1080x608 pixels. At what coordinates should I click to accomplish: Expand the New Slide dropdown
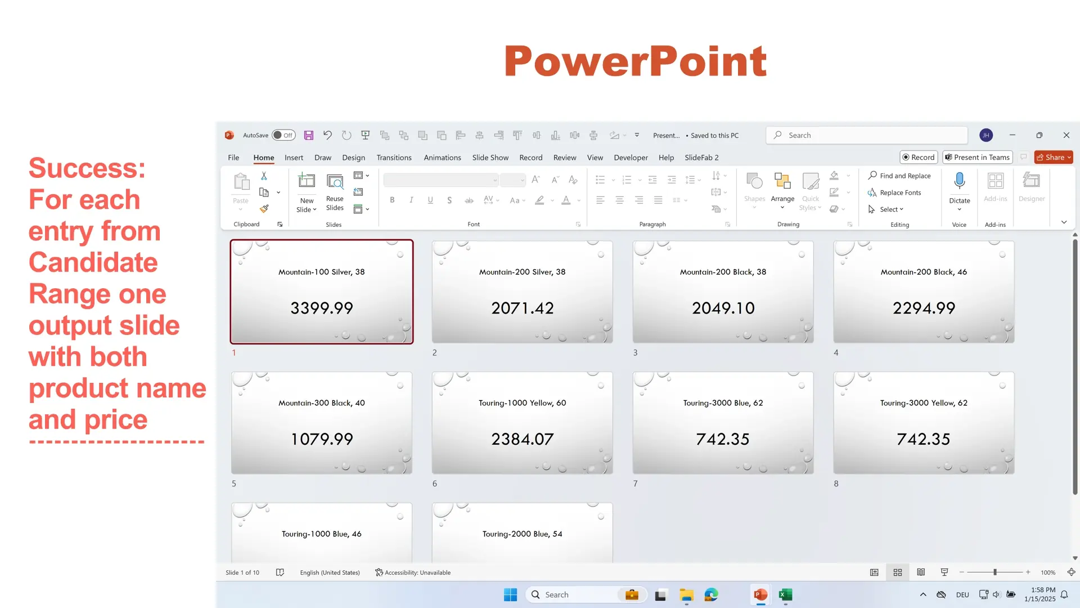coord(307,205)
